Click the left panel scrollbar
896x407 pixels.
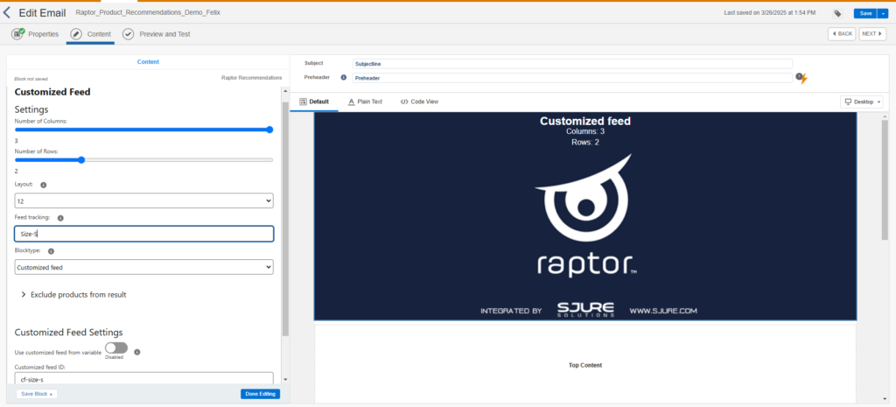(286, 220)
